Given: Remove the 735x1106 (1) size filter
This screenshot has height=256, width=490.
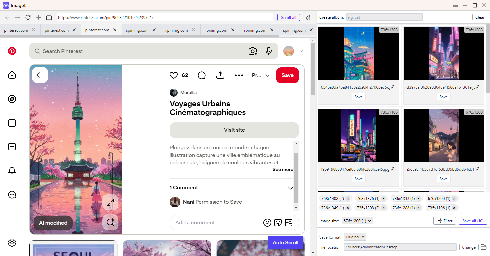Looking at the screenshot, I should 454,208.
